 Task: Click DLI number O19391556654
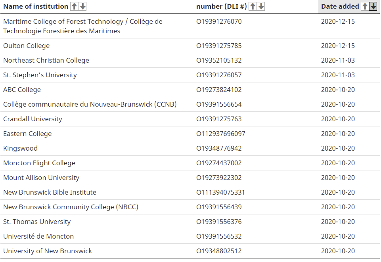pos(219,104)
